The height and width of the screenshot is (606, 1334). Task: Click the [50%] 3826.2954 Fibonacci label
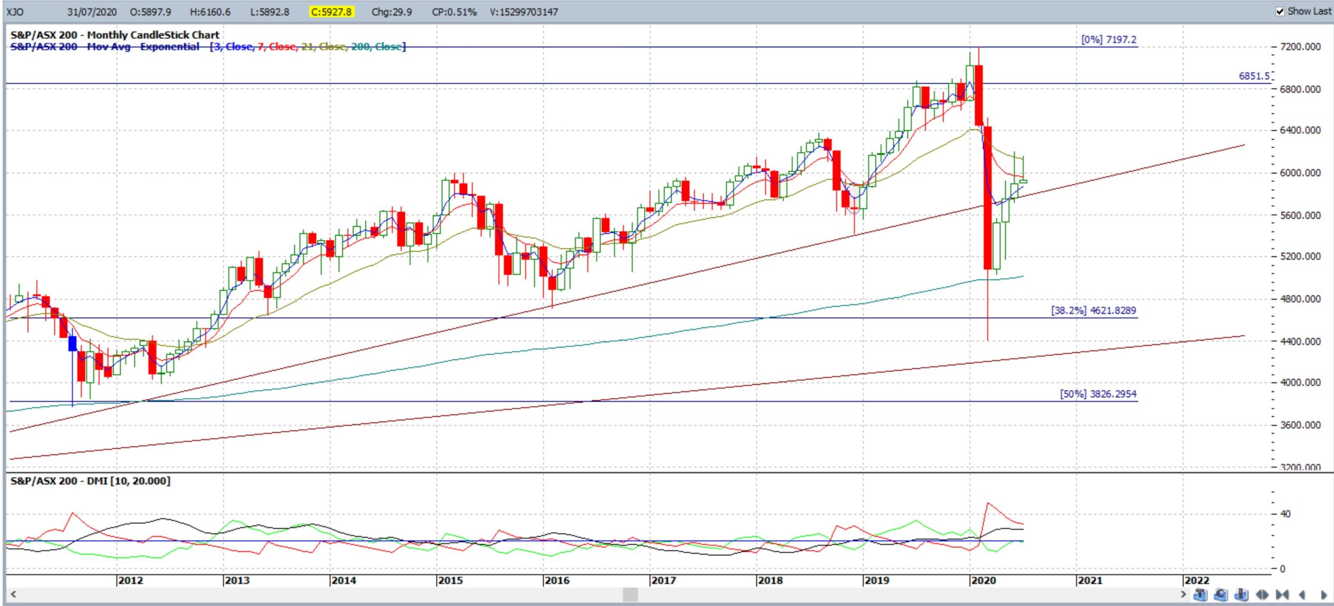[x=1098, y=394]
